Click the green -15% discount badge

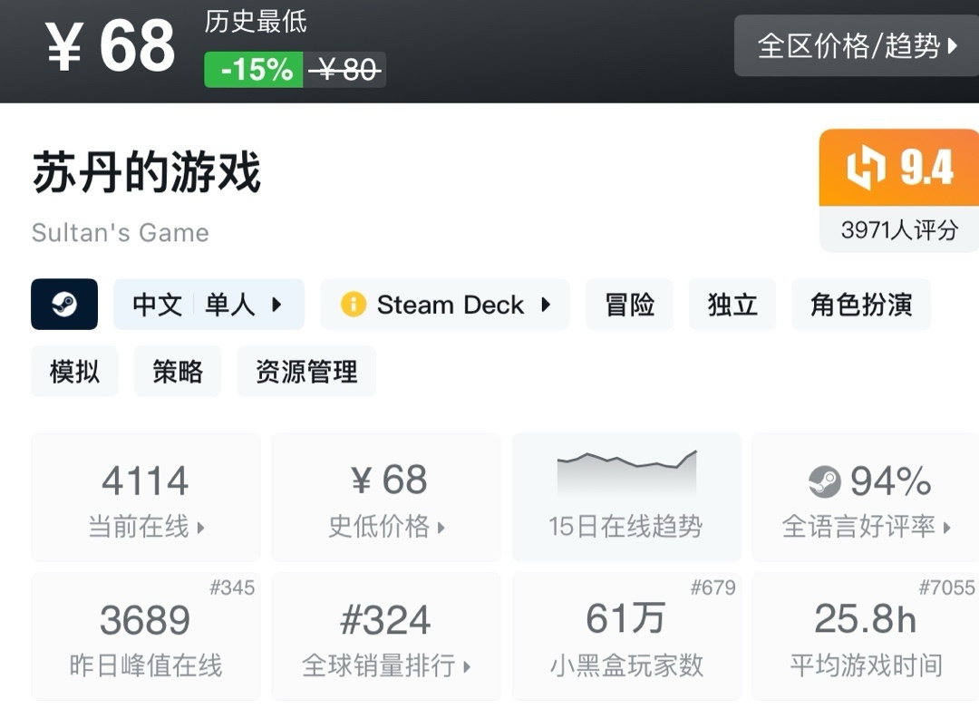click(x=253, y=70)
